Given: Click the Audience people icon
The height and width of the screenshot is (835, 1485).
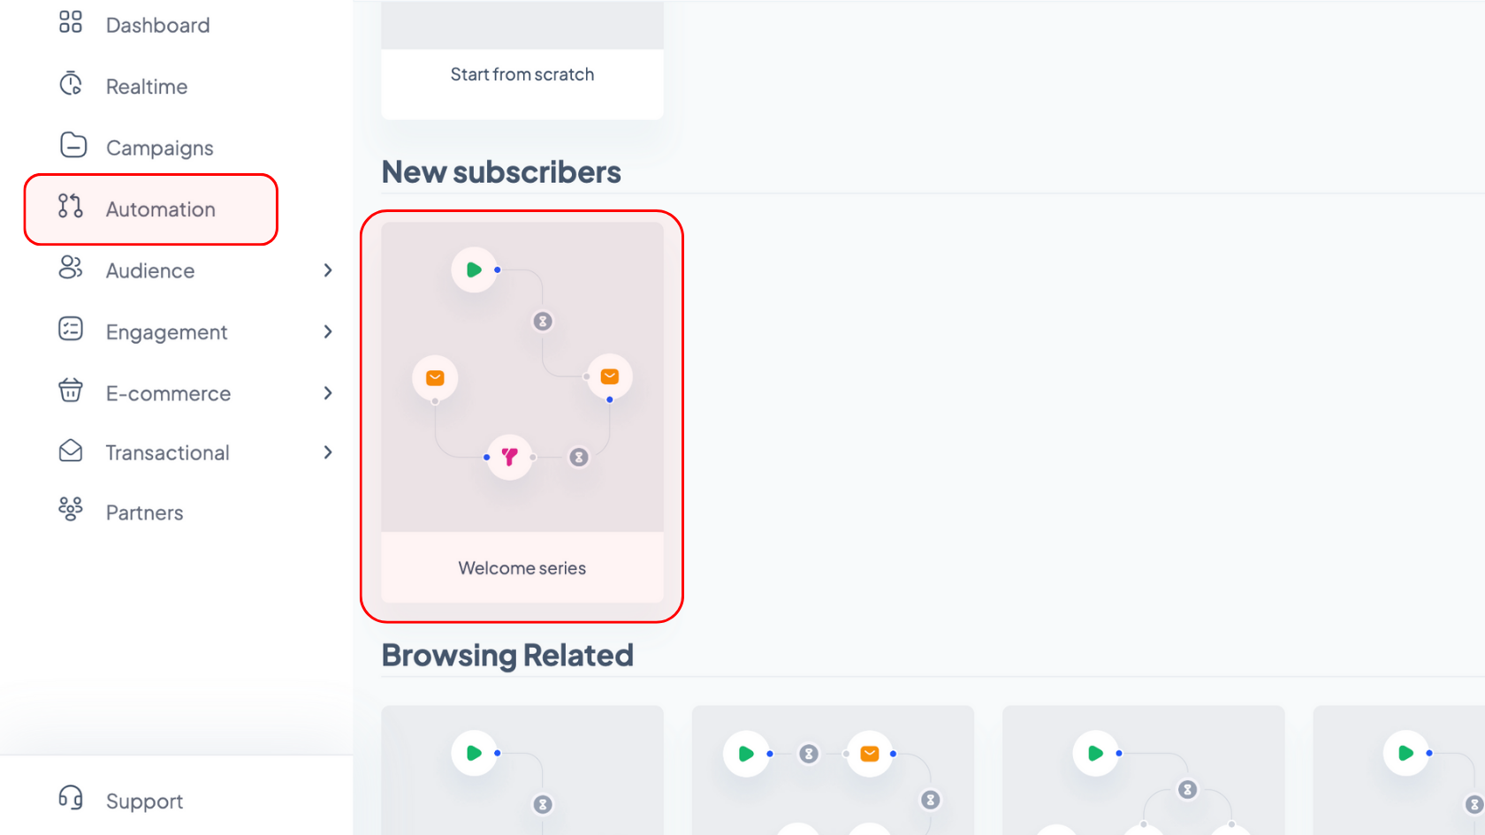Looking at the screenshot, I should [x=71, y=268].
